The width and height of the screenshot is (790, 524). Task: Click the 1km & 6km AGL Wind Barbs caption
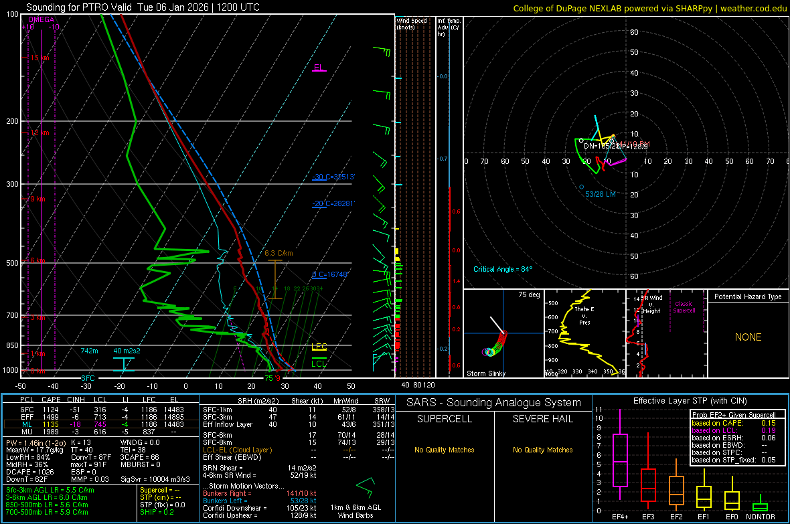(x=355, y=511)
